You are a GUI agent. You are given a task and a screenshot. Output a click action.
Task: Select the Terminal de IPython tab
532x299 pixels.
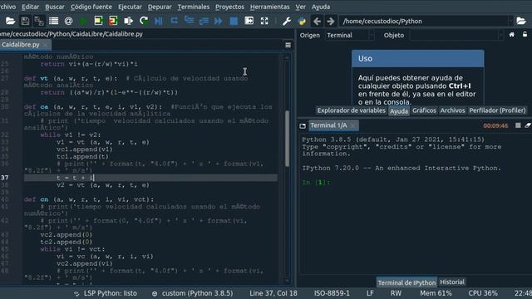point(406,282)
